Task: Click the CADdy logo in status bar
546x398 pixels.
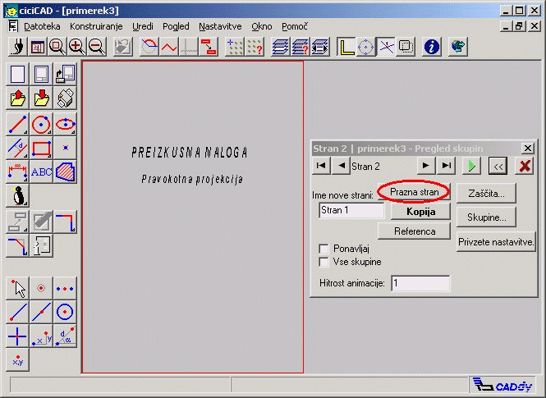Action: coord(502,385)
